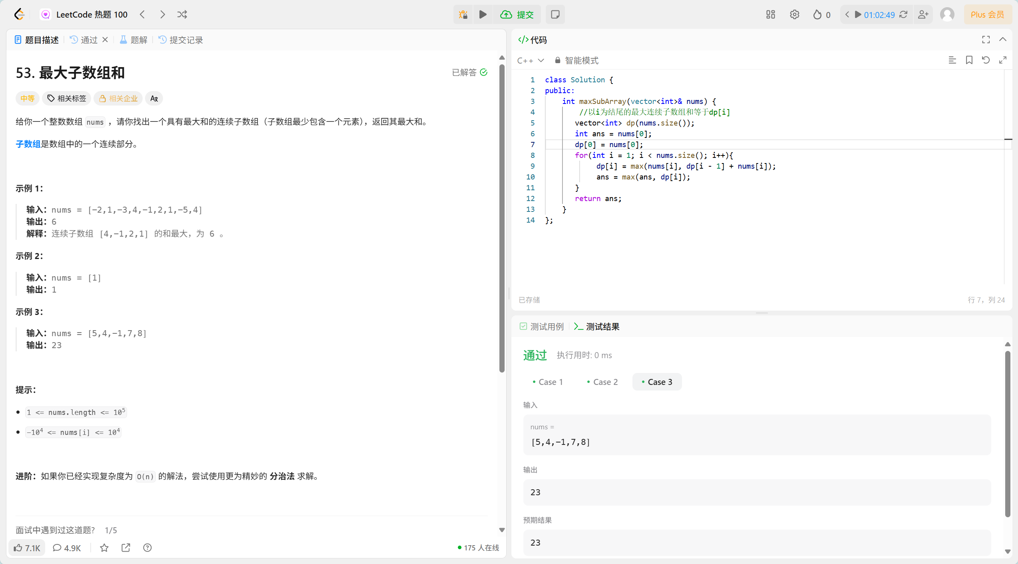Click the problem description scrollbar
This screenshot has height=564, width=1018.
pos(502,218)
